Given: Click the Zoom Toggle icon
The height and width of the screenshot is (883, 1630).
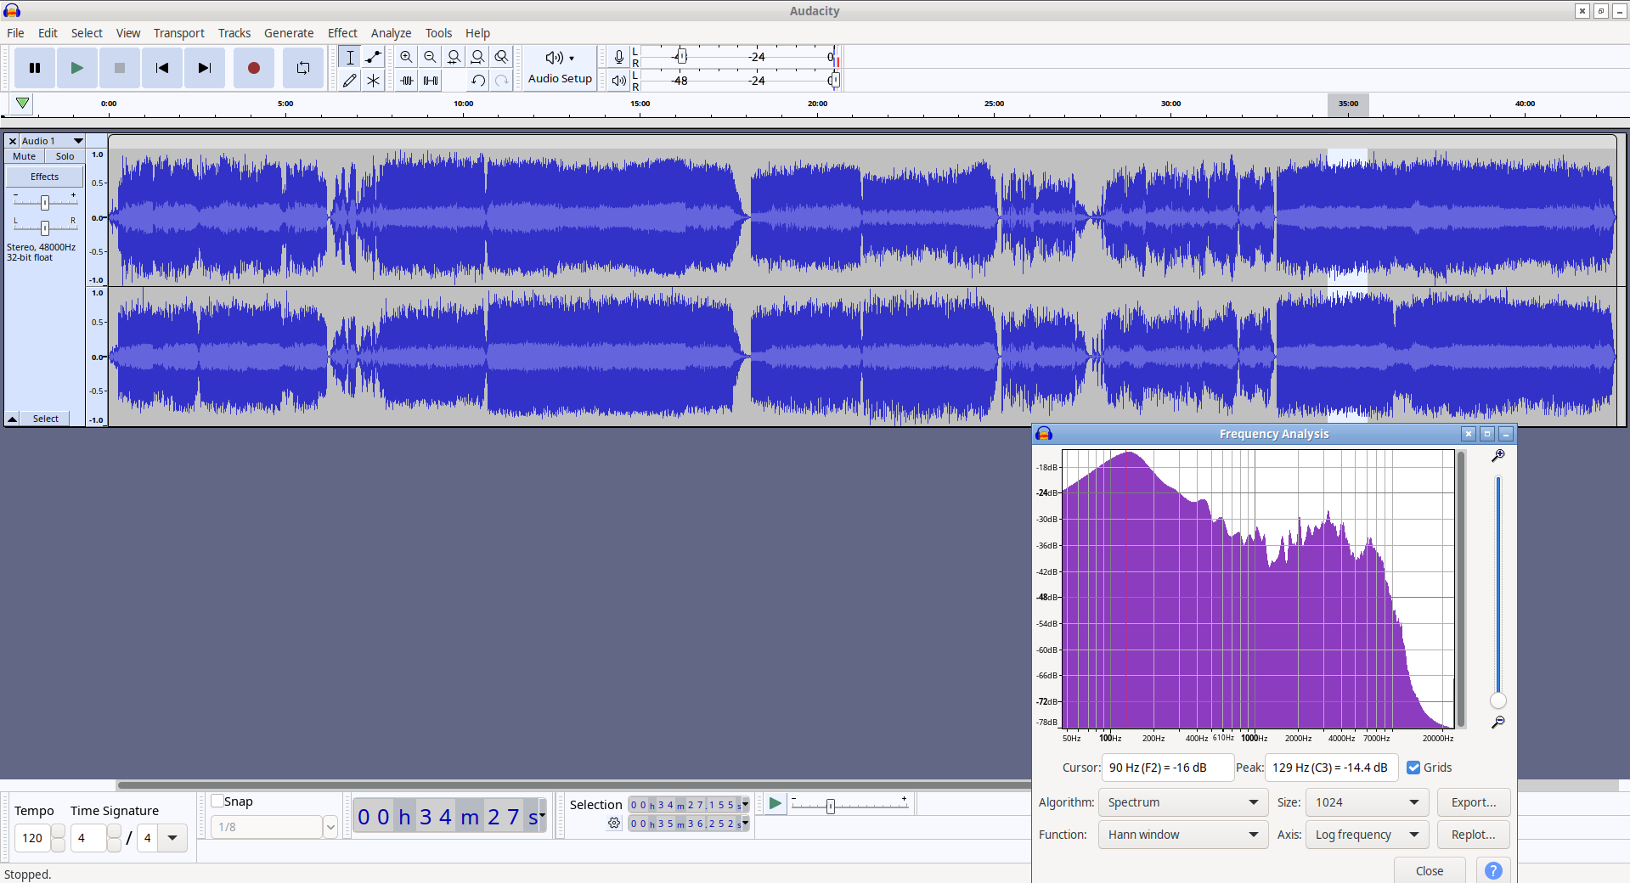Looking at the screenshot, I should pos(502,57).
